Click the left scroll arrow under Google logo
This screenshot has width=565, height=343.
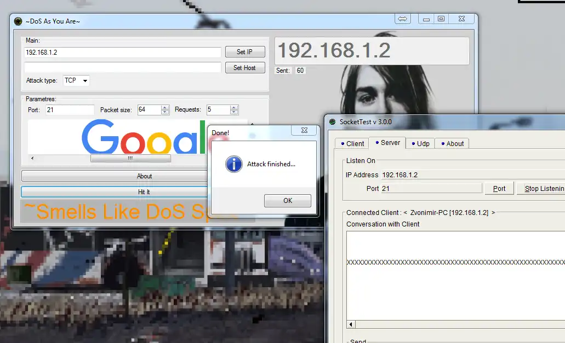[x=32, y=158]
